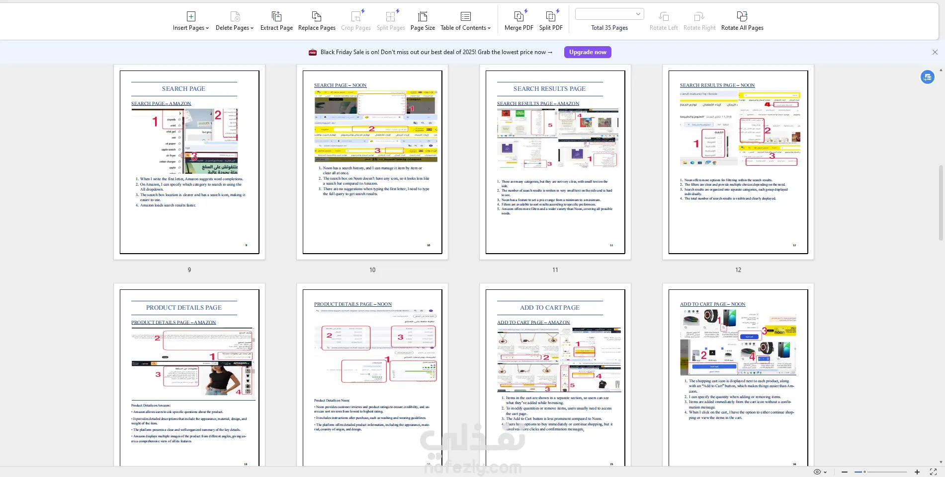Click the Merge PDF tool

(x=519, y=21)
